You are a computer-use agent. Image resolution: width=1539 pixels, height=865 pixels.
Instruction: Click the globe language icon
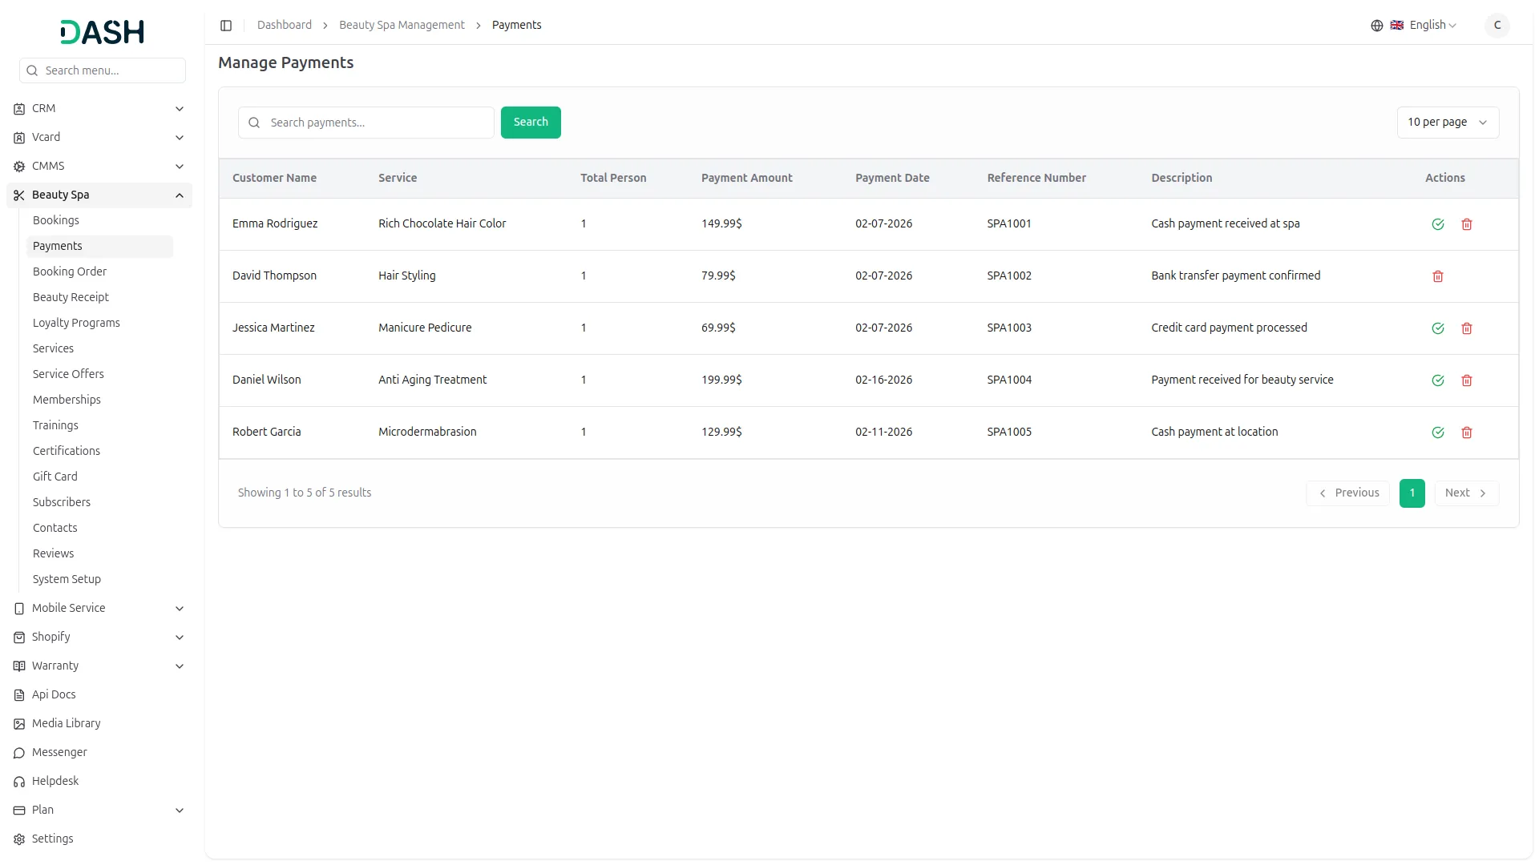pyautogui.click(x=1377, y=26)
